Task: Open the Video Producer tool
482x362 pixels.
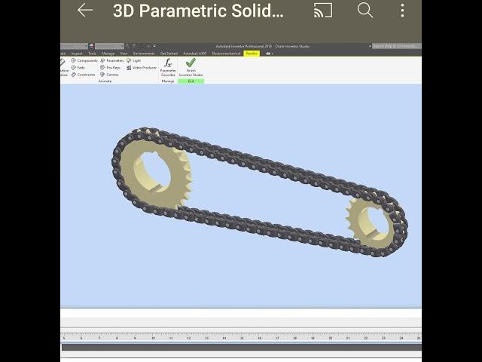Action: 142,67
